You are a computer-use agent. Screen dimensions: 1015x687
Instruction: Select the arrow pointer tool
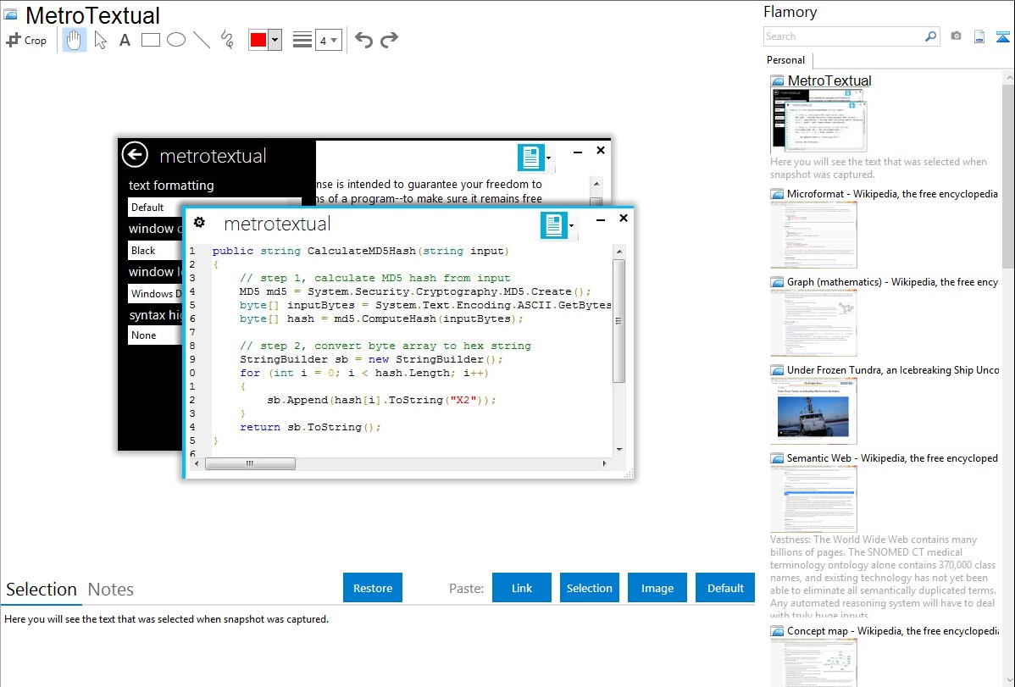pyautogui.click(x=100, y=40)
